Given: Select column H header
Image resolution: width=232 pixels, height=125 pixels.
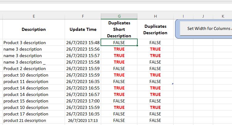Looking at the screenshot, I should (155, 16).
